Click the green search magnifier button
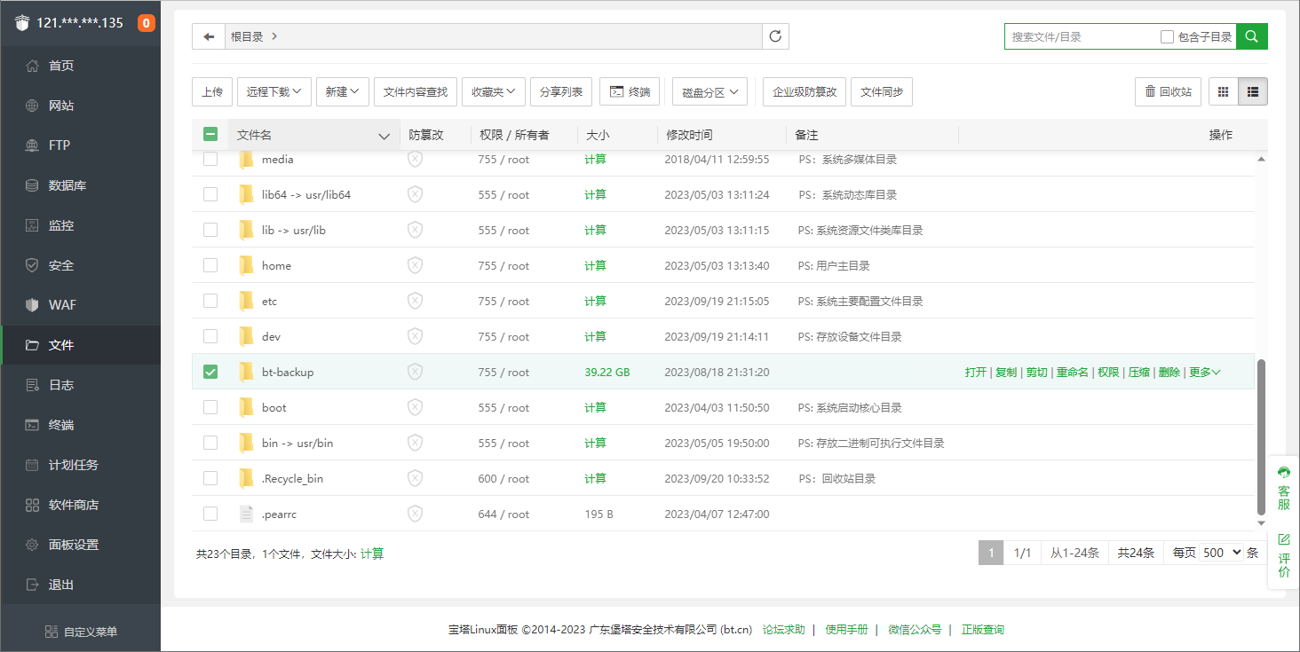Image resolution: width=1300 pixels, height=652 pixels. [1251, 36]
